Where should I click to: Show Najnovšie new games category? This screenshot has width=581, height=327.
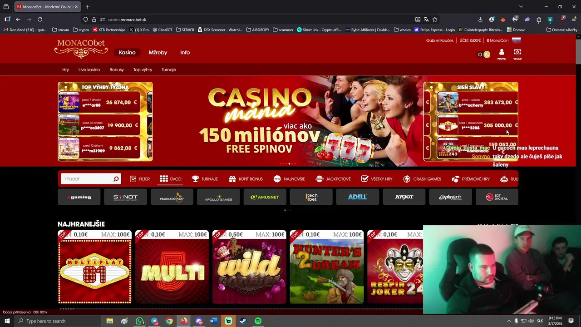[289, 179]
